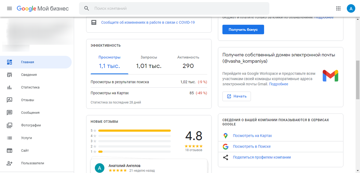Click the Пользователи add-person icon
This screenshot has width=360, height=173.
point(10,163)
